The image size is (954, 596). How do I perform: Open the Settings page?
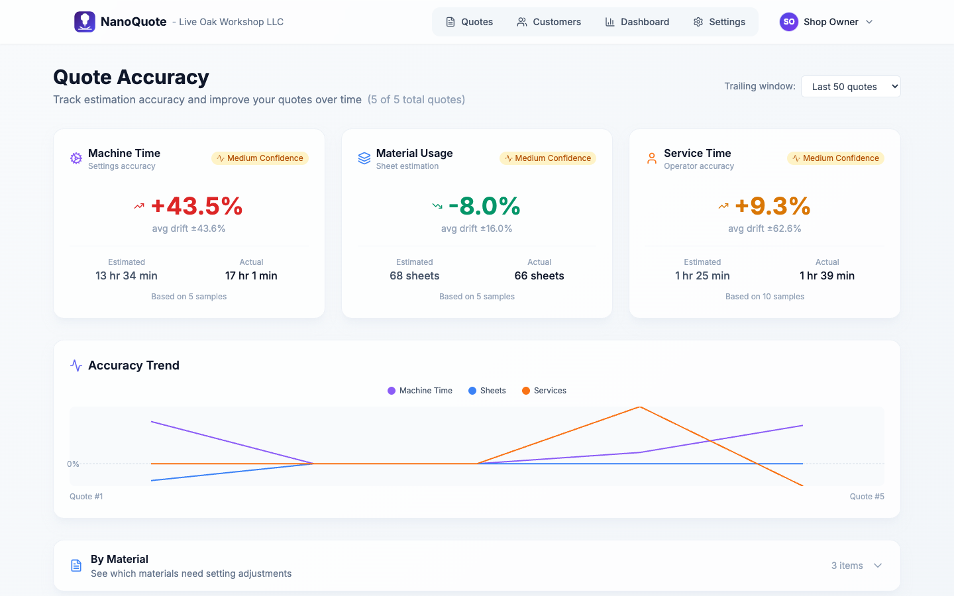(719, 21)
